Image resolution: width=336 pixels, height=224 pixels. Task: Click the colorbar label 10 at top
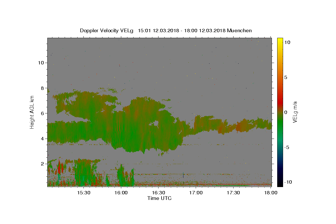pyautogui.click(x=287, y=42)
